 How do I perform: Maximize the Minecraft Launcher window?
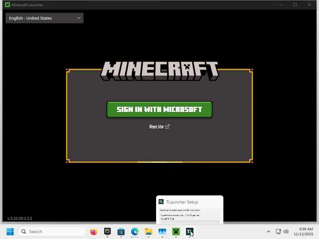pyautogui.click(x=295, y=5)
